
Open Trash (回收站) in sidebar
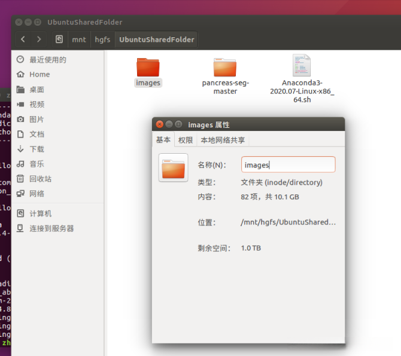pyautogui.click(x=57, y=178)
